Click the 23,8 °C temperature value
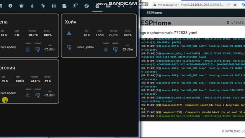 tap(35, 81)
